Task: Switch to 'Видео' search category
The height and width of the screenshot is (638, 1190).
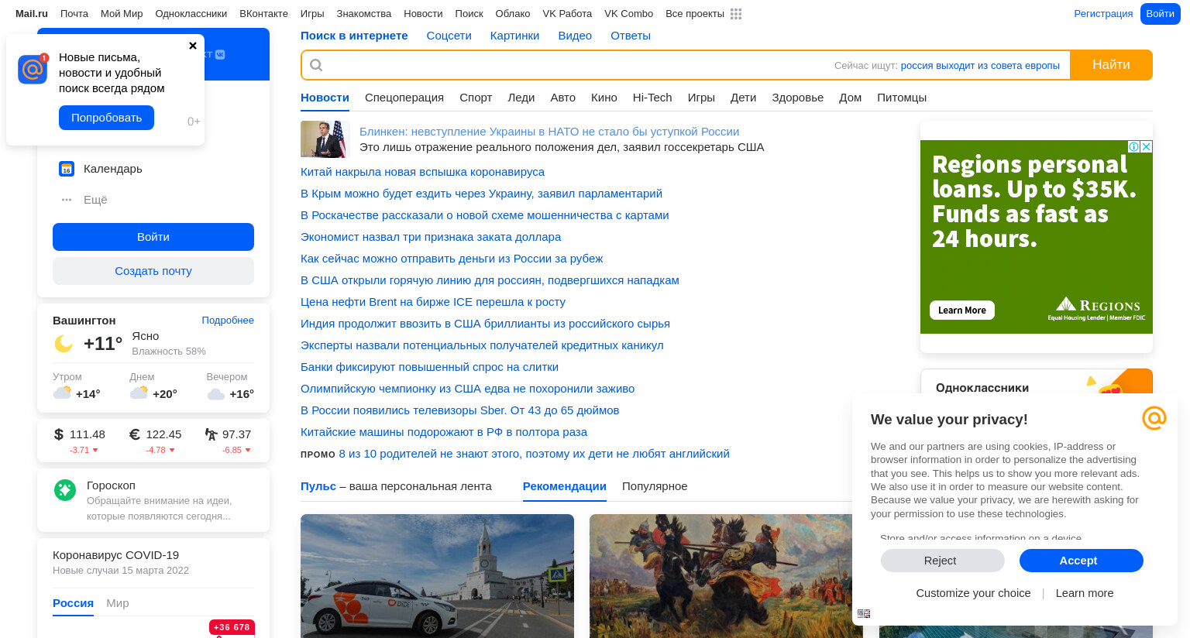Action: pyautogui.click(x=575, y=36)
